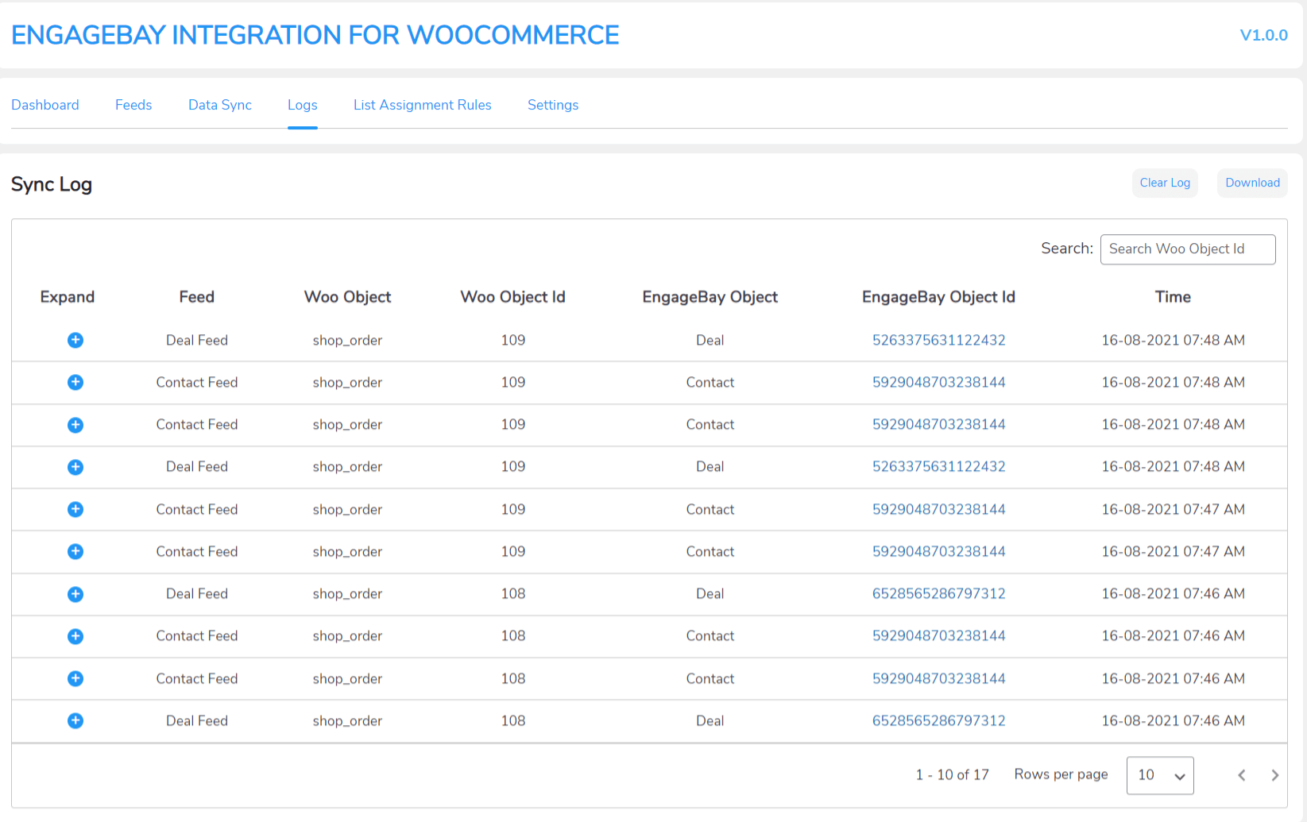Download the sync log
This screenshot has height=822, width=1307.
(1252, 183)
